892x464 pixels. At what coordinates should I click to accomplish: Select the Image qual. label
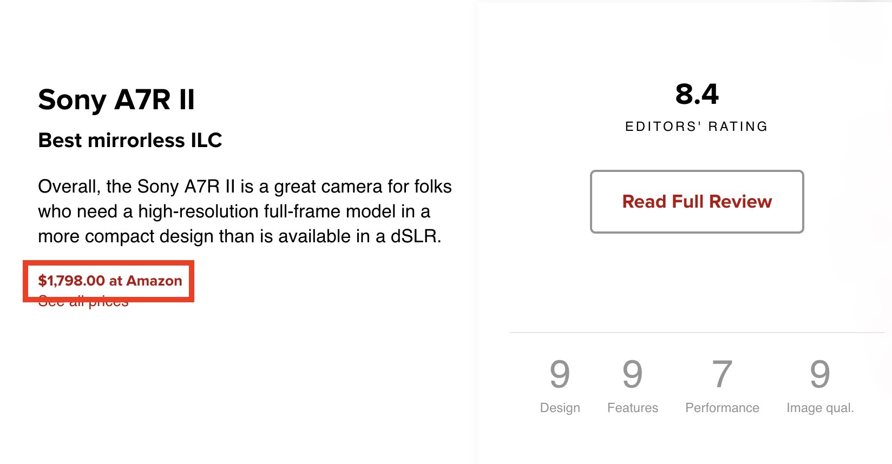pos(819,408)
